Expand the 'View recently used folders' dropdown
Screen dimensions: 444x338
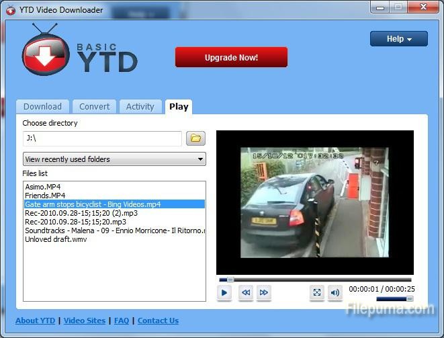(114, 159)
